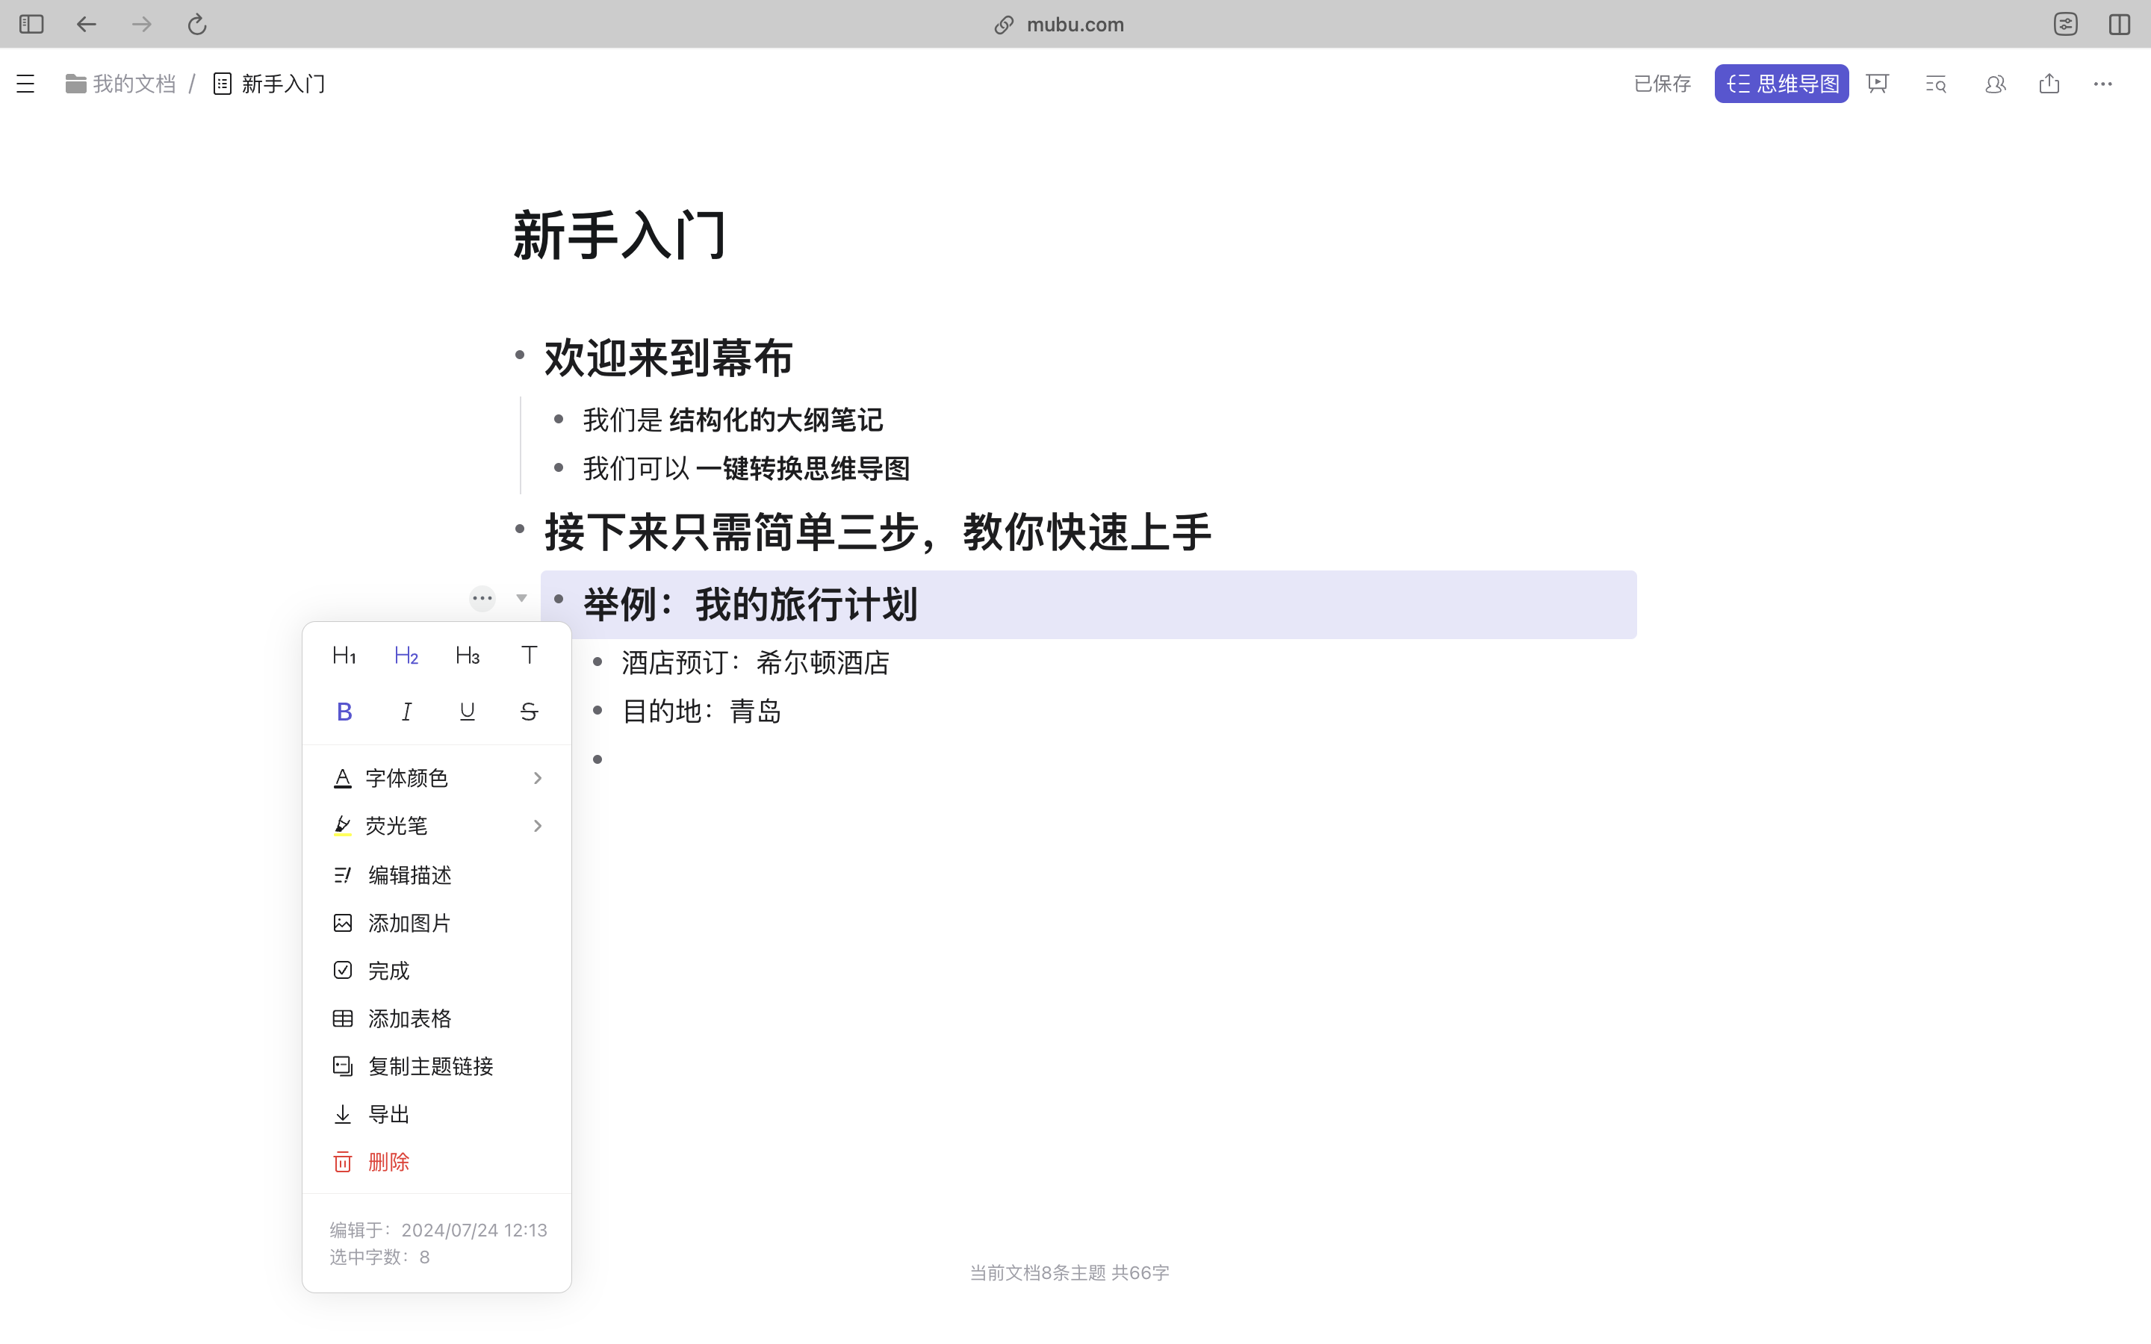The image size is (2151, 1344).
Task: Choose 删除 delete menu item
Action: point(436,1162)
